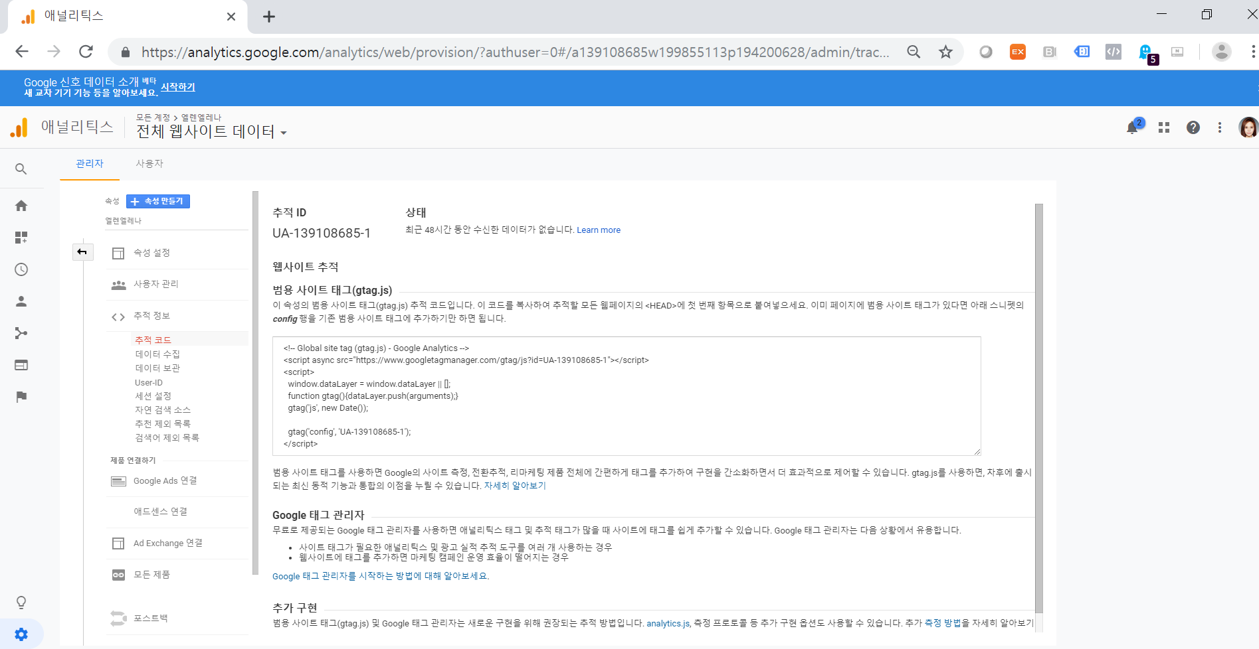The height and width of the screenshot is (649, 1259).
Task: Select 데이터 보관 submenu item
Action: click(x=157, y=368)
